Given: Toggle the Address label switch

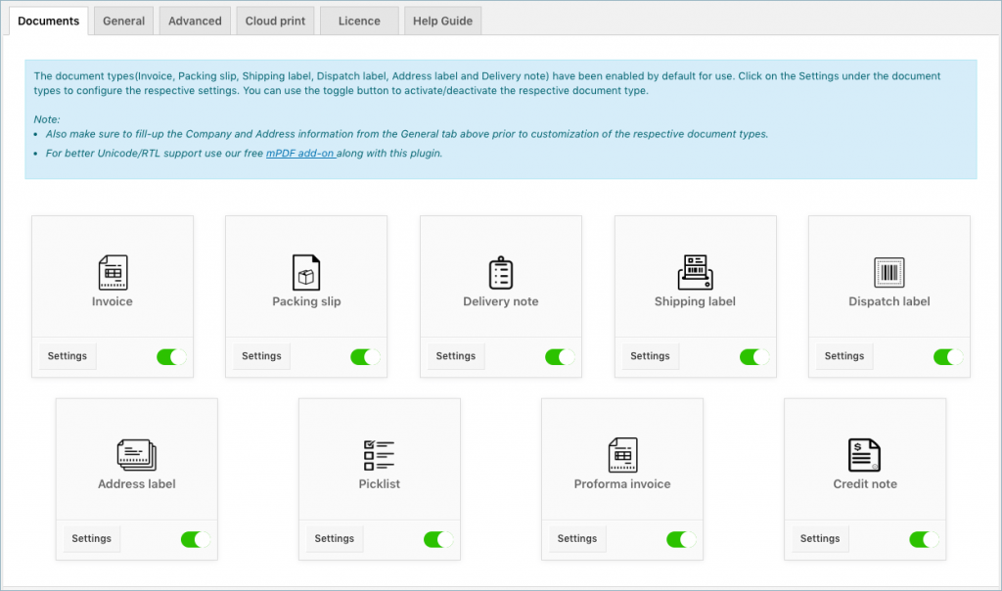Looking at the screenshot, I should pyautogui.click(x=196, y=539).
